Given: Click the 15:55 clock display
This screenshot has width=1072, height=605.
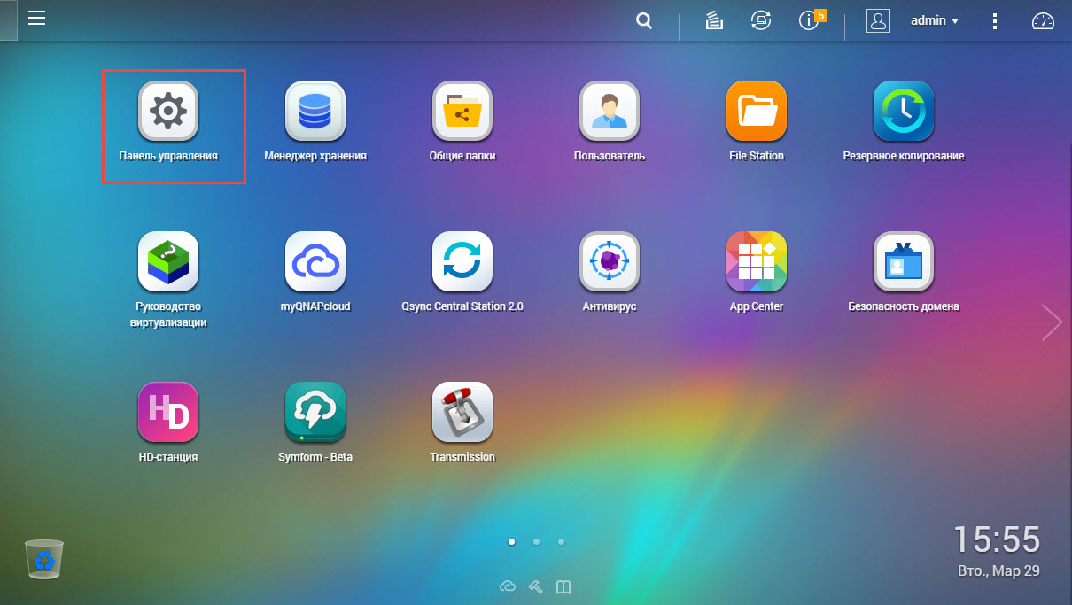Looking at the screenshot, I should pos(997,539).
